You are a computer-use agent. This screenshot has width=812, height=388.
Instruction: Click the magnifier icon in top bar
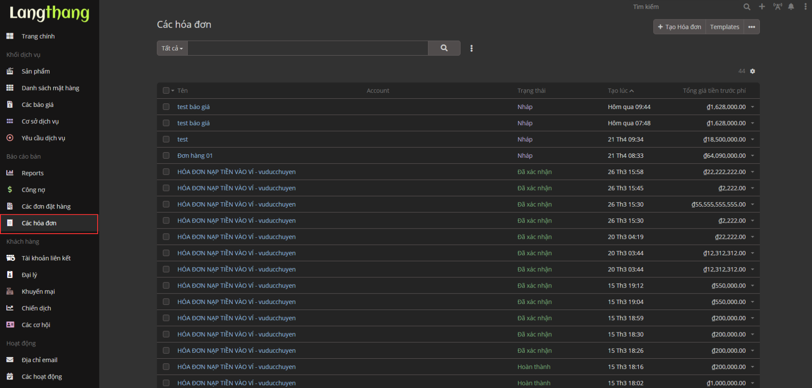(x=747, y=7)
